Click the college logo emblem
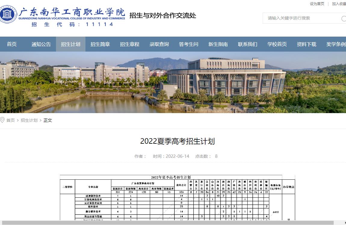Viewport: 346px width, 225px height. [x=8, y=14]
